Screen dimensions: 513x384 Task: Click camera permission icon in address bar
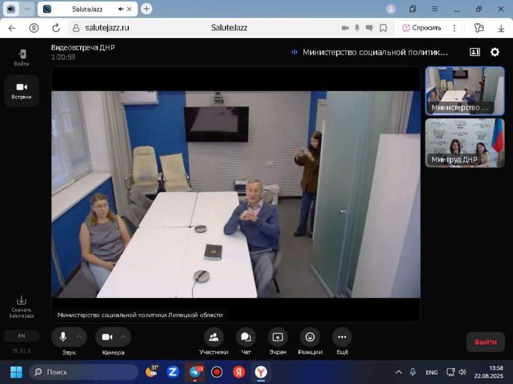[345, 28]
